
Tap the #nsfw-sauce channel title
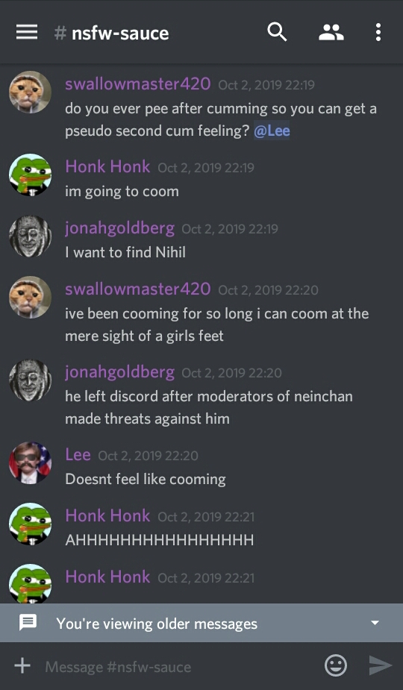click(x=112, y=33)
